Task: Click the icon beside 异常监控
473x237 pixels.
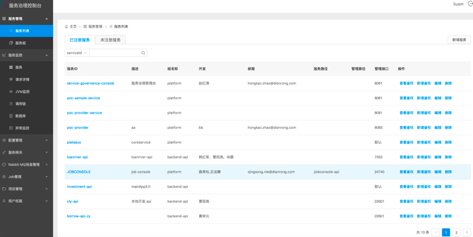Action: pyautogui.click(x=11, y=128)
